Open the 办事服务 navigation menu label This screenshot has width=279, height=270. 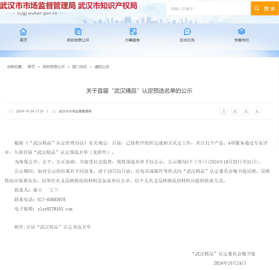click(133, 40)
